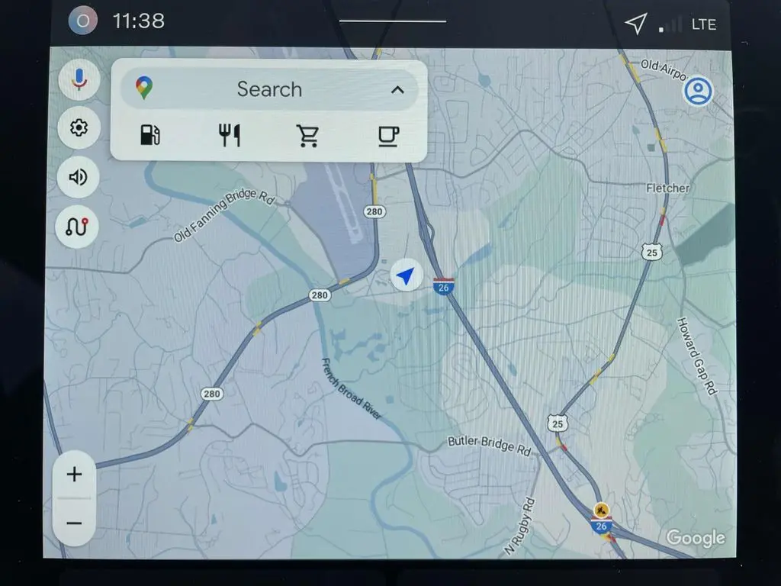781x586 pixels.
Task: Search for gas stations nearby
Action: [149, 136]
